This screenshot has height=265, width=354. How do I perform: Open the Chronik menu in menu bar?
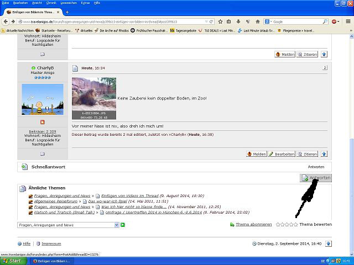(x=51, y=3)
